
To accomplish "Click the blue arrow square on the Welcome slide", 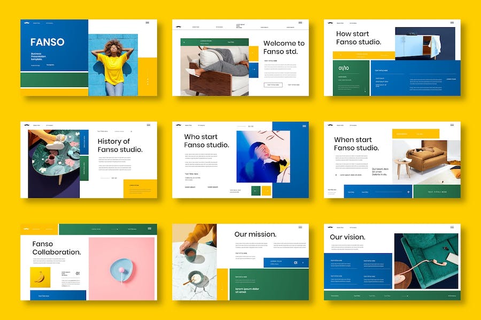I will [x=253, y=70].
